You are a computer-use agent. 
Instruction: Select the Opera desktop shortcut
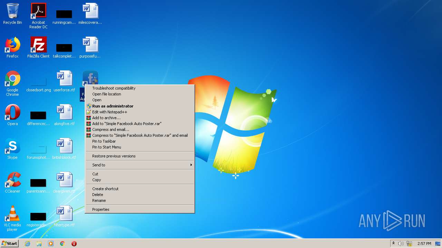point(12,115)
